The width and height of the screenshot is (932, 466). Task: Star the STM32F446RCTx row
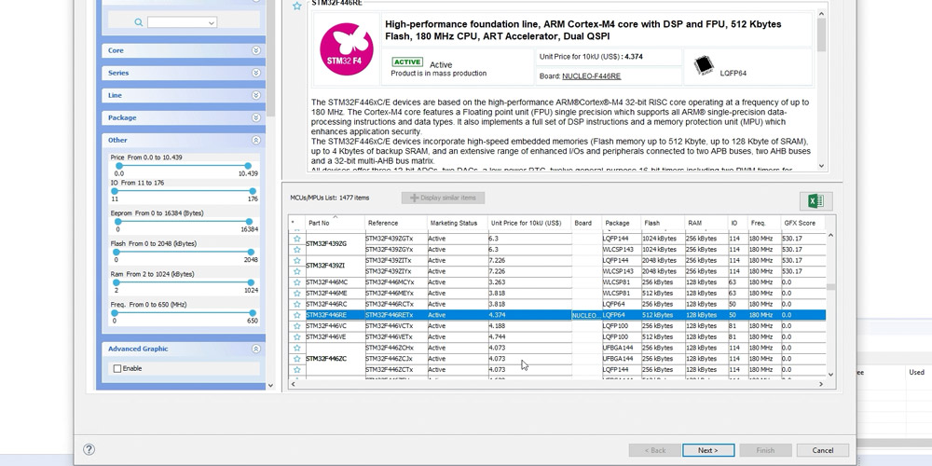coord(297,305)
